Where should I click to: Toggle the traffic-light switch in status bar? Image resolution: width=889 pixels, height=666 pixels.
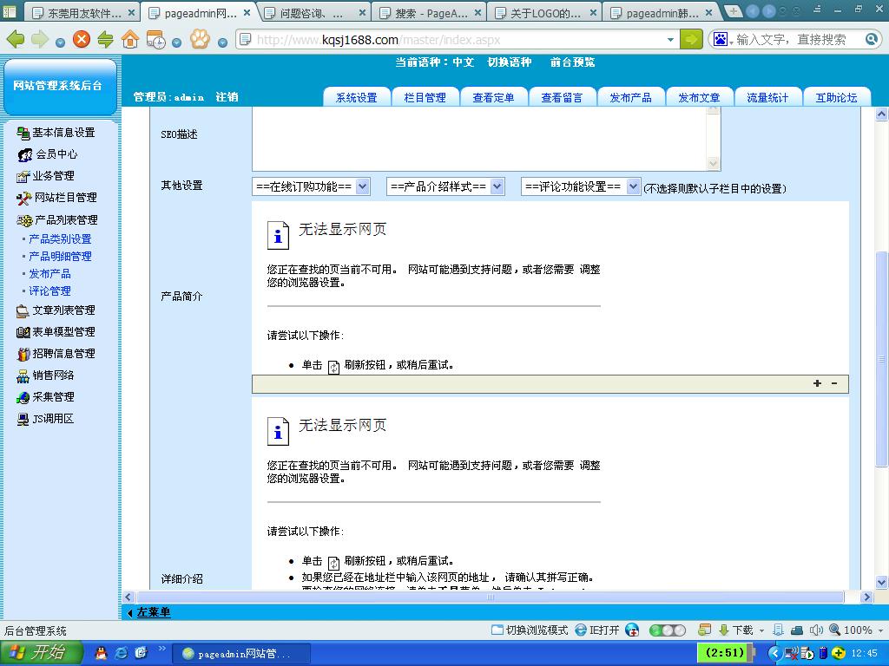667,630
